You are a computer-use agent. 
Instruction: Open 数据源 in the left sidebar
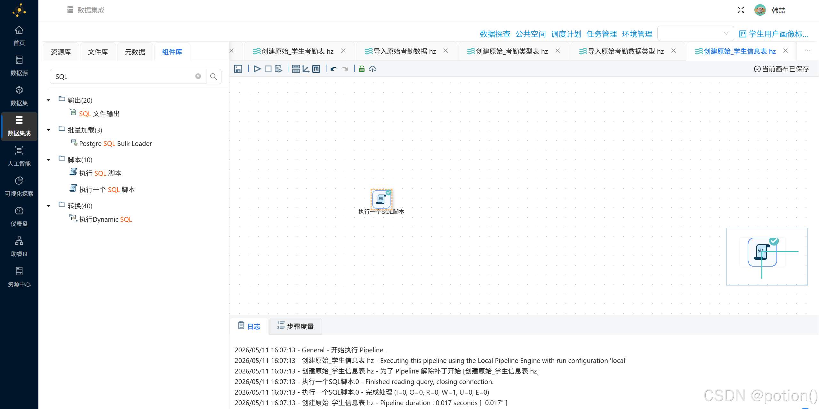[19, 66]
